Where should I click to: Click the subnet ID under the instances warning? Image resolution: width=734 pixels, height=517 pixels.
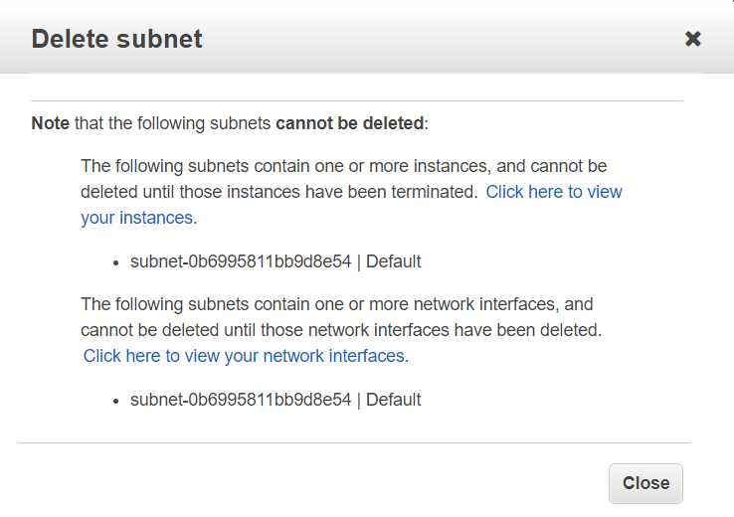(241, 261)
